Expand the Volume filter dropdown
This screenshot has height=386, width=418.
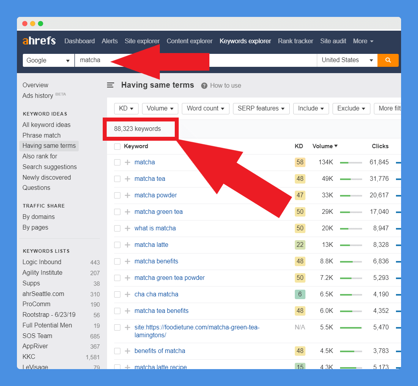[x=160, y=108]
